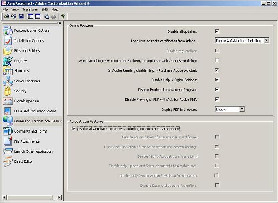Go to the Shortcuts section icon
This screenshot has width=278, height=203.
click(x=8, y=71)
